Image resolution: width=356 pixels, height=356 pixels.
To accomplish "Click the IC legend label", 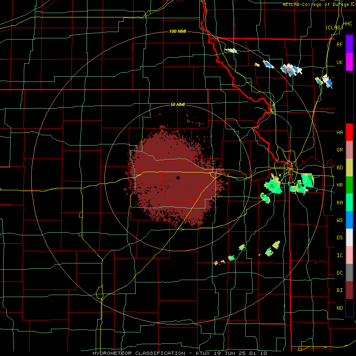I will (x=339, y=256).
